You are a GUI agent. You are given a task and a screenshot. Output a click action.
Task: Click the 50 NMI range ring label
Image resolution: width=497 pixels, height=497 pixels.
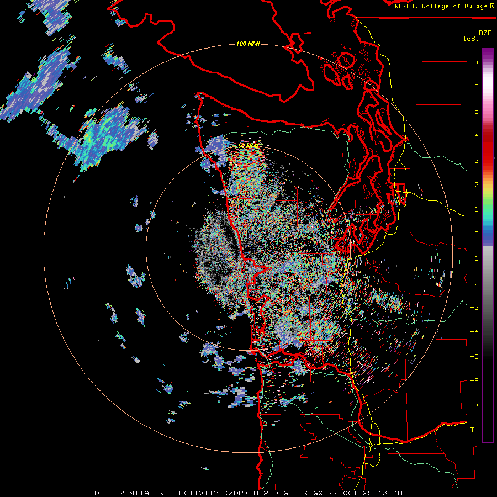coord(248,146)
